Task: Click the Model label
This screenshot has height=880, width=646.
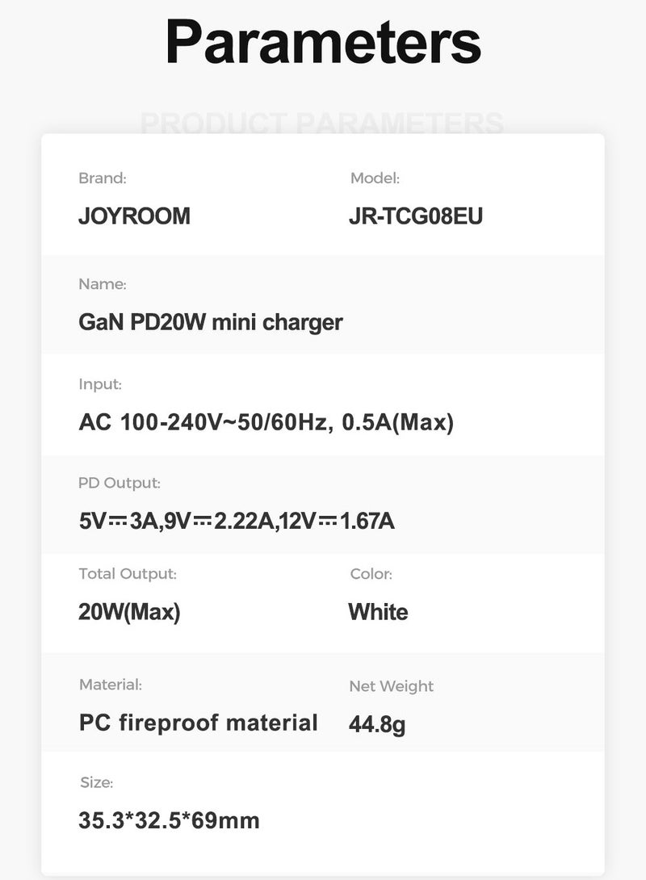Action: pyautogui.click(x=375, y=178)
